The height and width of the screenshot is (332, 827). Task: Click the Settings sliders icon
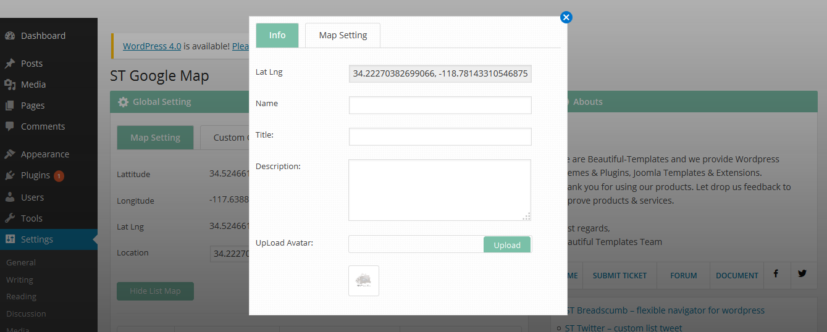pos(10,239)
